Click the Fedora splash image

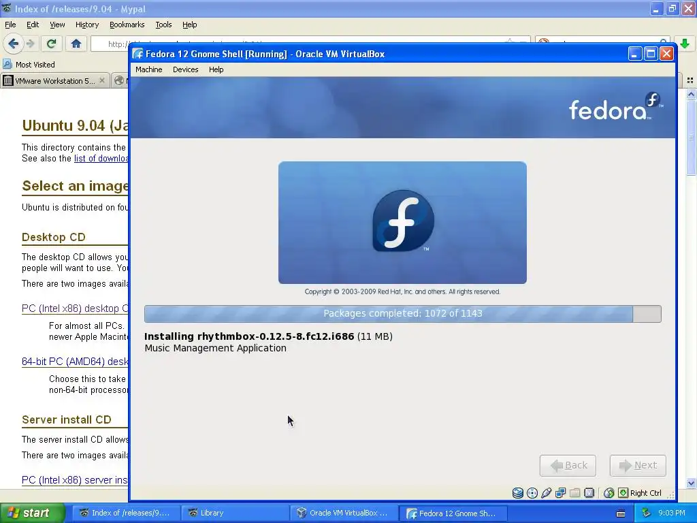coord(402,223)
